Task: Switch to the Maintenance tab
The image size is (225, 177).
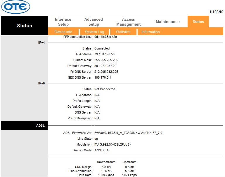Action: coord(168,22)
